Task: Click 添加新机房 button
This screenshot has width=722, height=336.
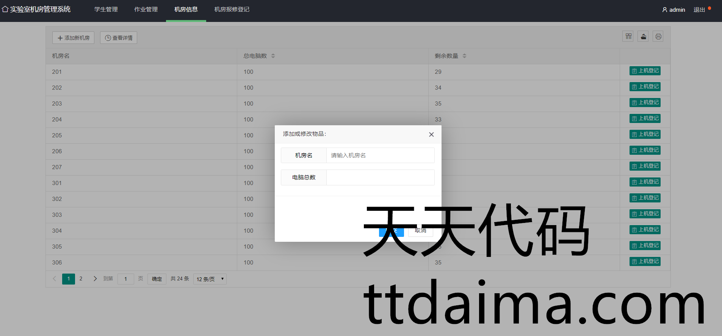Action: [73, 38]
